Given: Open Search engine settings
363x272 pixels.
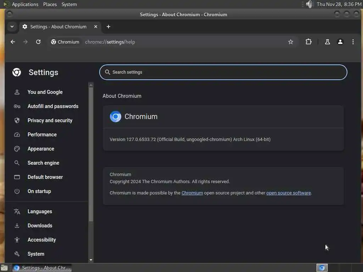Looking at the screenshot, I should pos(43,163).
